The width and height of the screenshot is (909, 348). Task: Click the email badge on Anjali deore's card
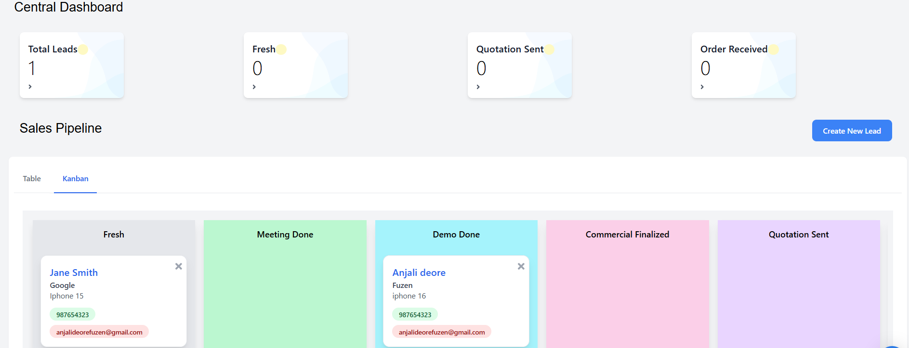point(442,332)
